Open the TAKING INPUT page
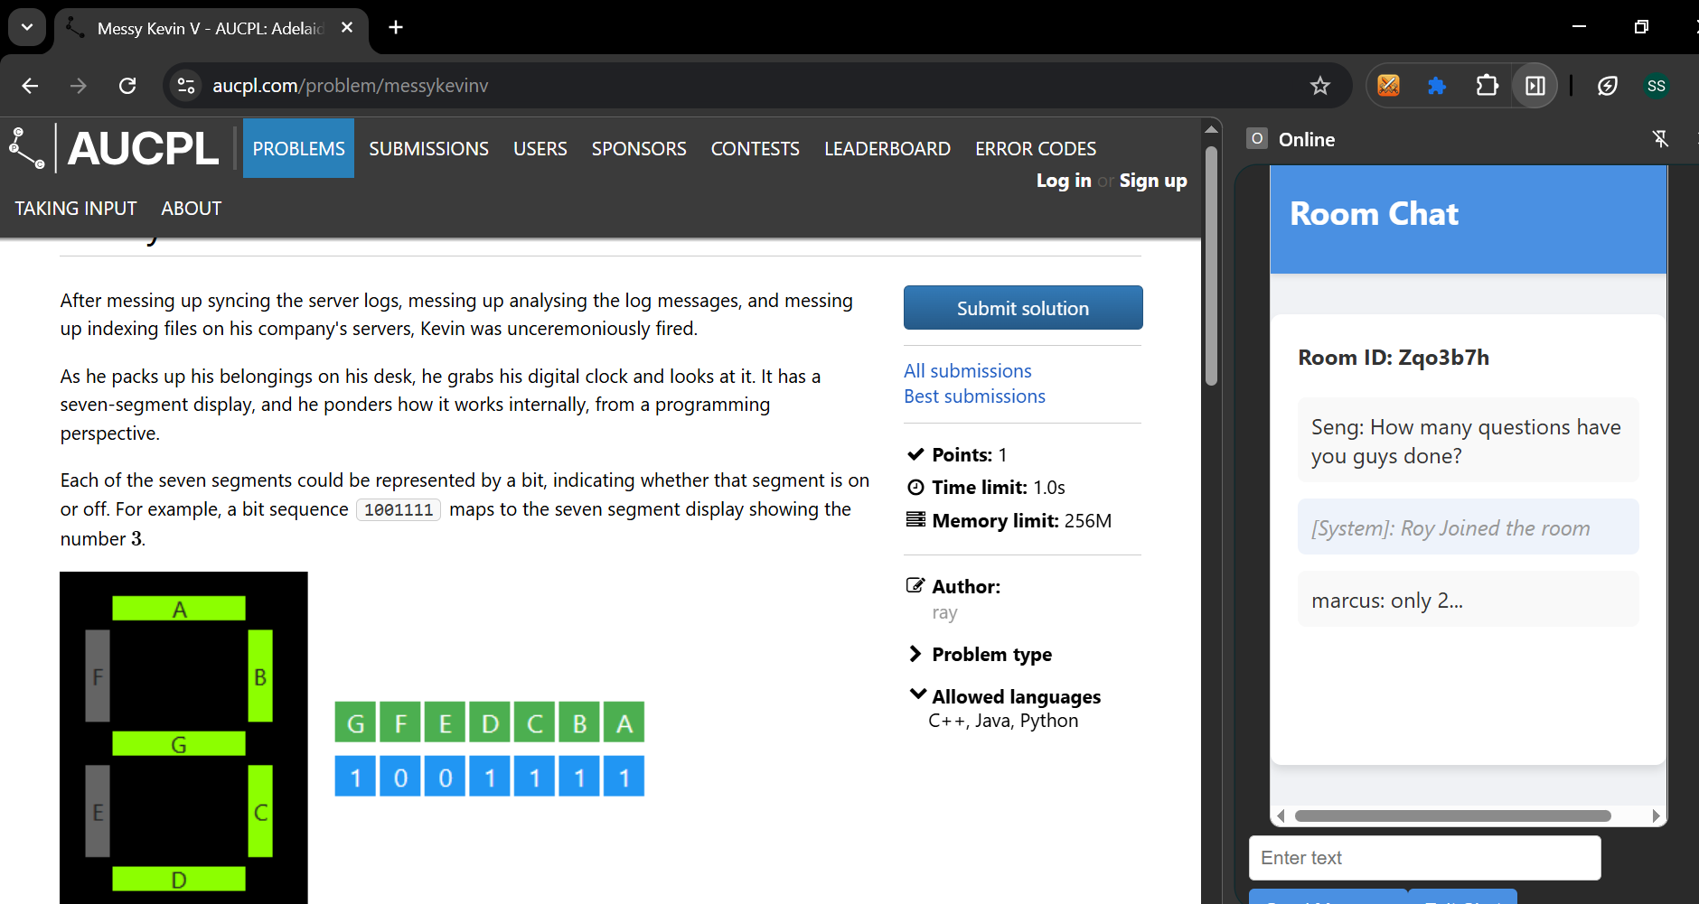 pyautogui.click(x=76, y=209)
